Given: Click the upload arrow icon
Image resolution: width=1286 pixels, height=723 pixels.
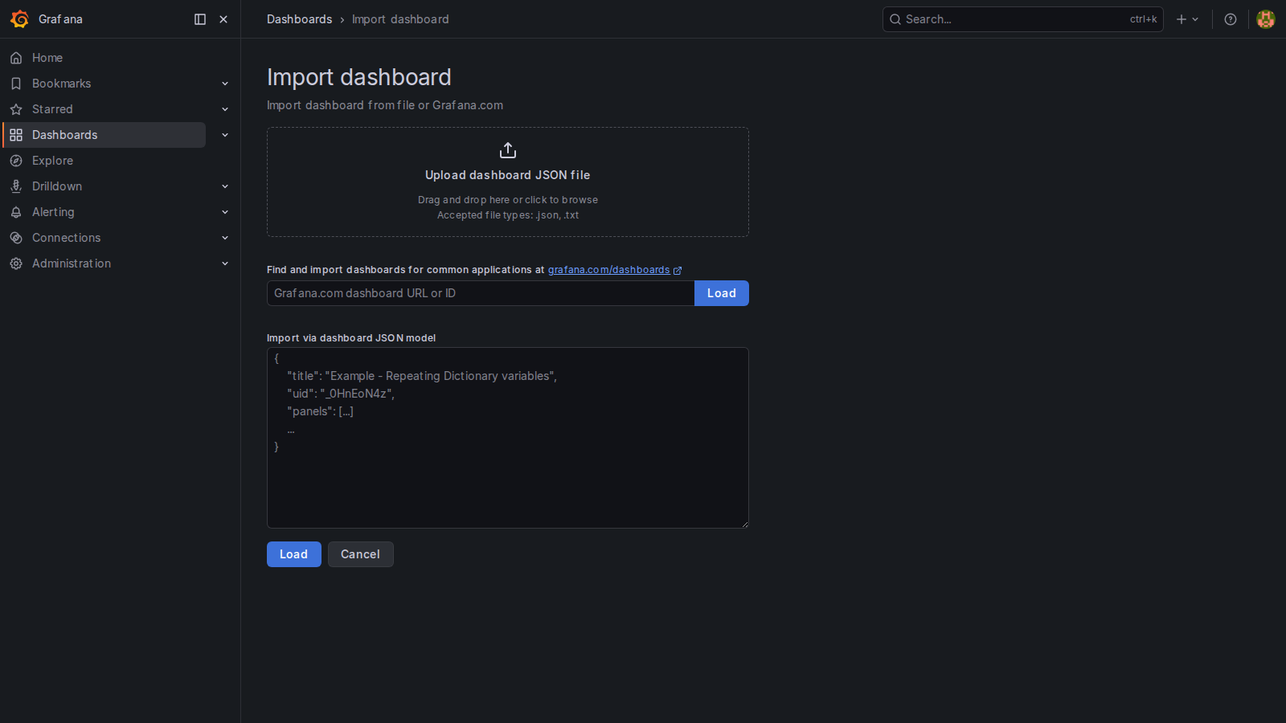Looking at the screenshot, I should [x=508, y=150].
